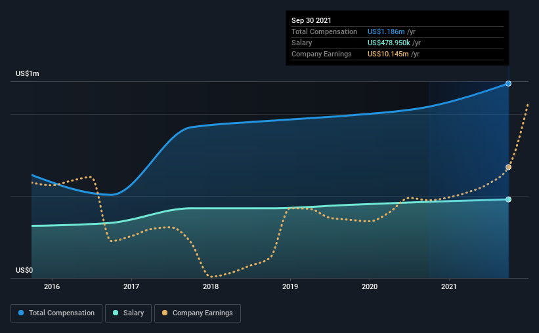Click the US$1m y-axis label

[28, 74]
